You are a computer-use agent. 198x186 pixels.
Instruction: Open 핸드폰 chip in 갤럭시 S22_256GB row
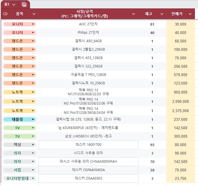pos(20,66)
